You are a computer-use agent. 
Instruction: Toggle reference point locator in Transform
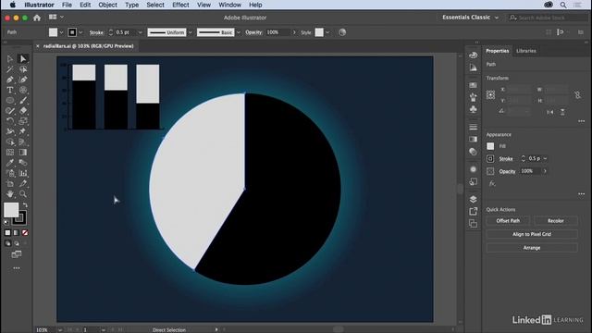pyautogui.click(x=490, y=94)
